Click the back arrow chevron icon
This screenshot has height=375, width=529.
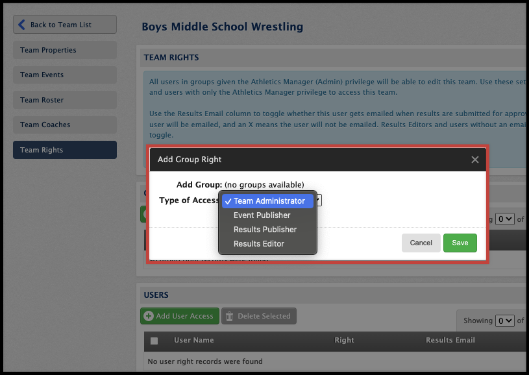[21, 25]
